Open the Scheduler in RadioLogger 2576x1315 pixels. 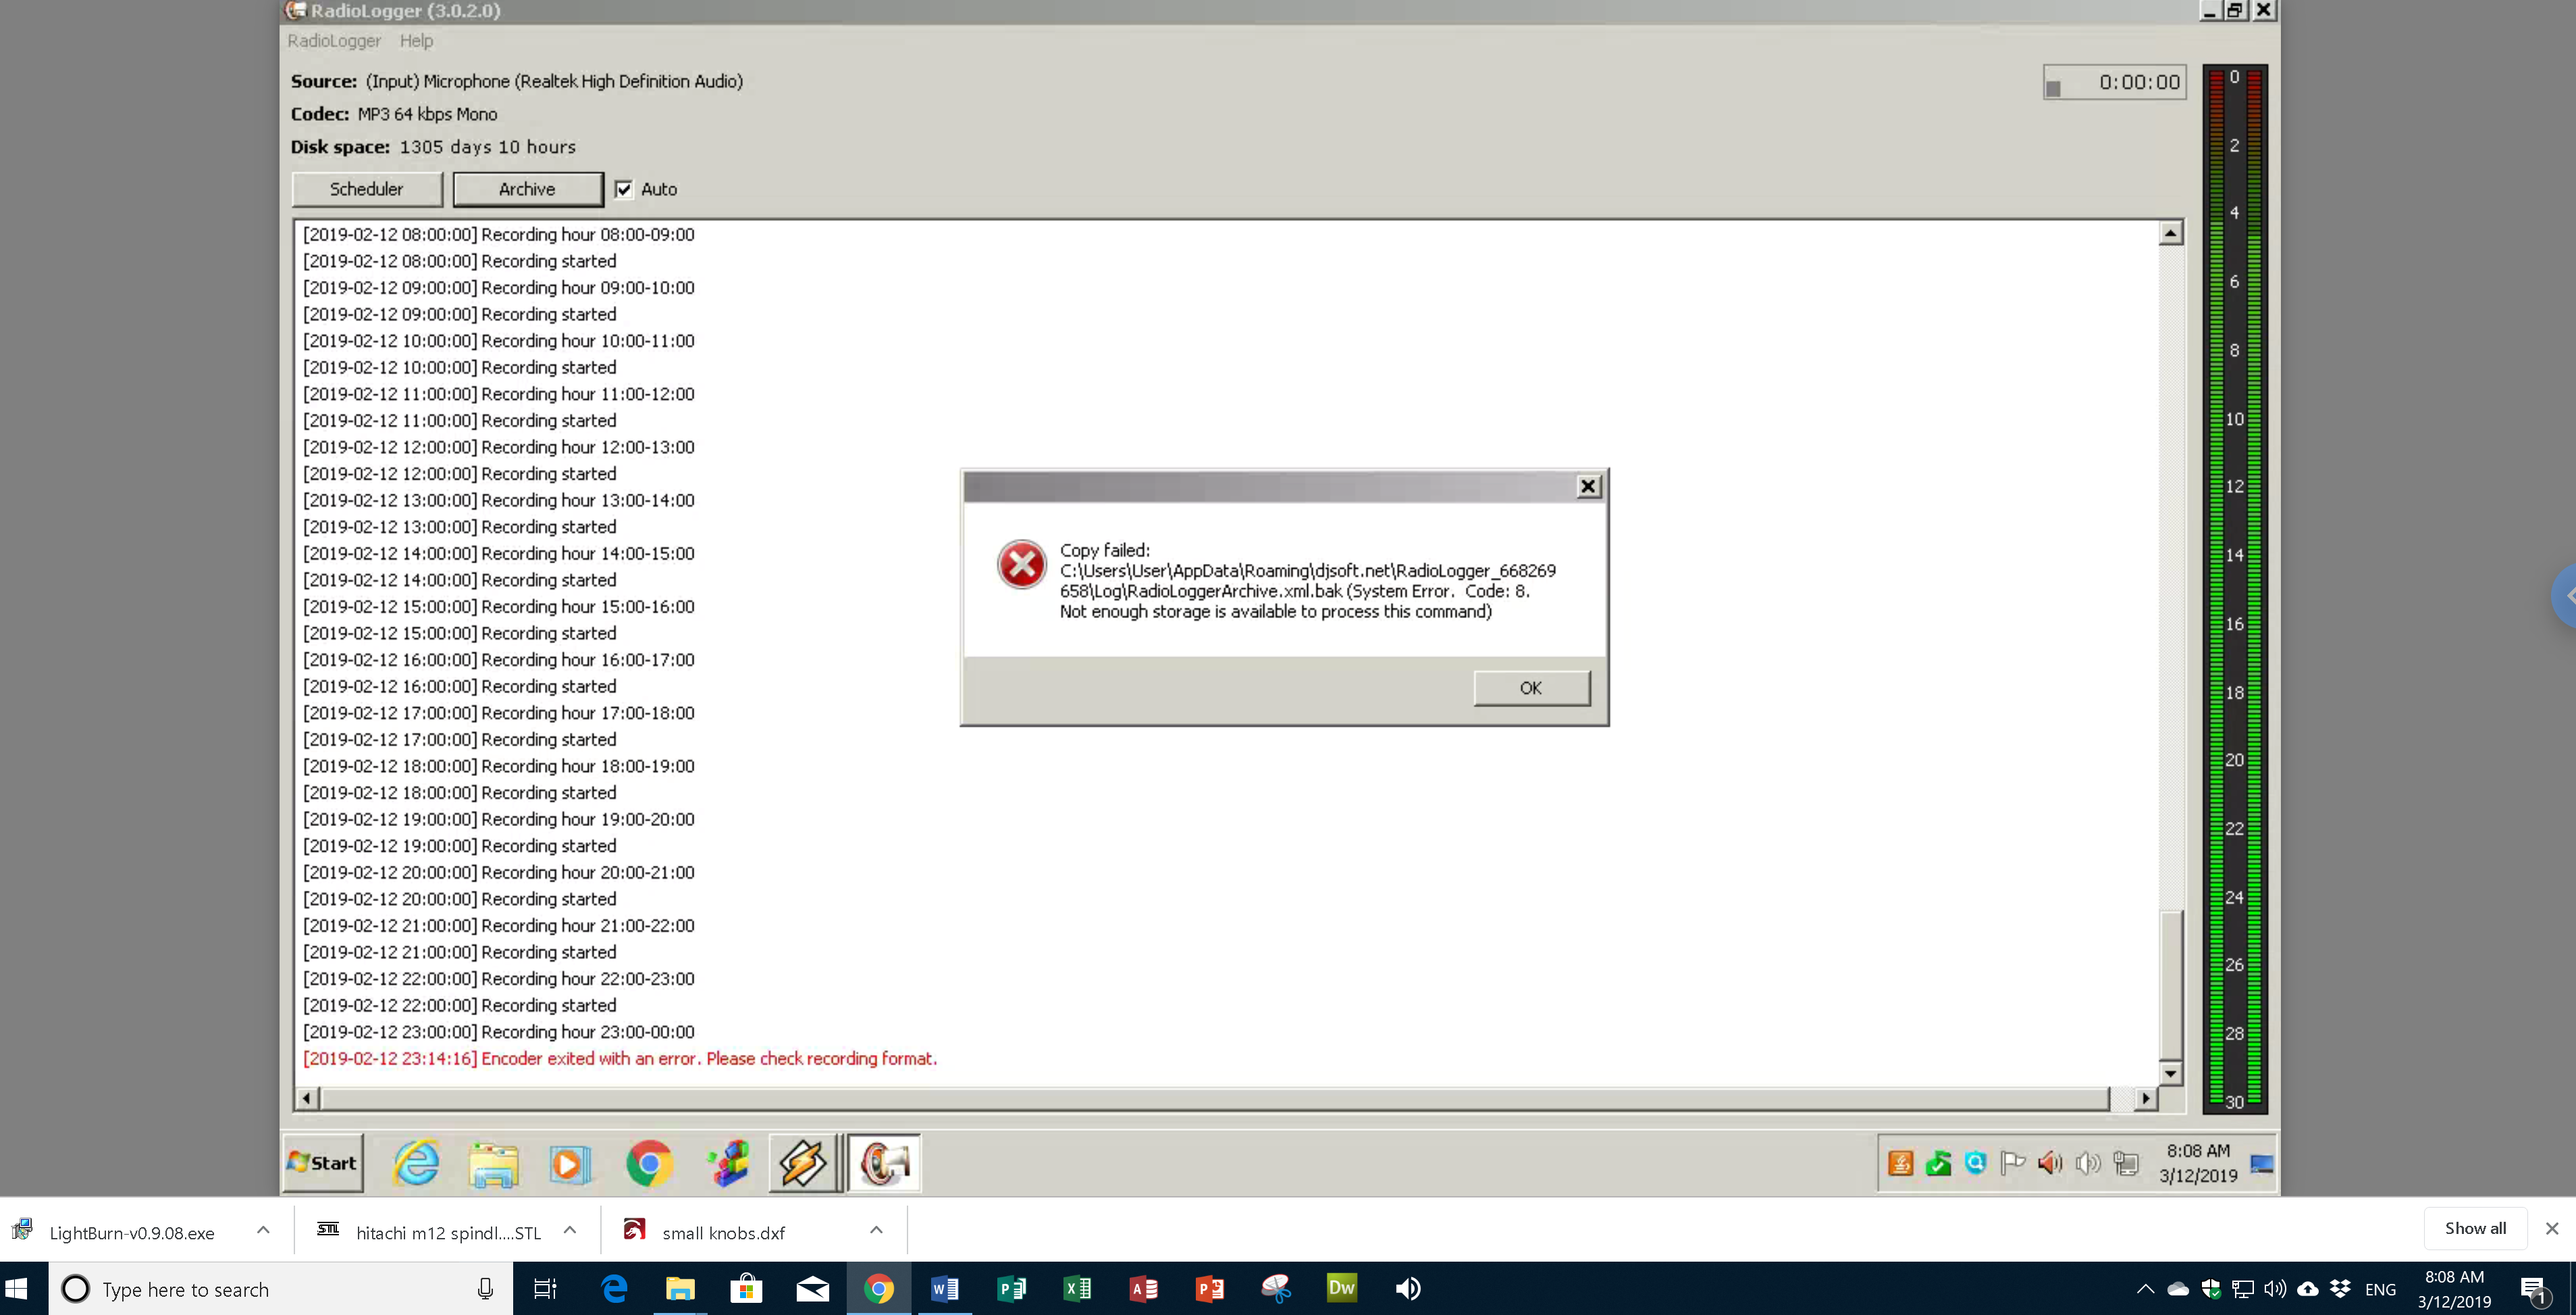[366, 189]
